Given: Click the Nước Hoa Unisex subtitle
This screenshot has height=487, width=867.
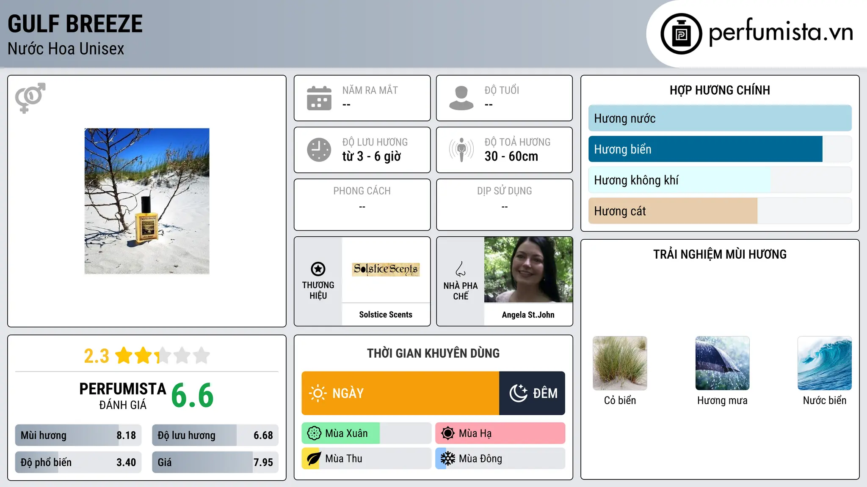Looking at the screenshot, I should 66,49.
